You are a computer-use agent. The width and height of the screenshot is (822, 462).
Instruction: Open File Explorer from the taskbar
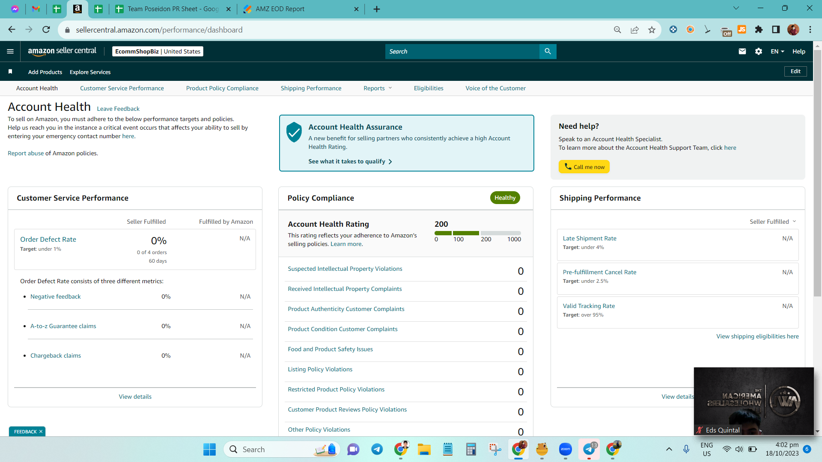tap(424, 449)
